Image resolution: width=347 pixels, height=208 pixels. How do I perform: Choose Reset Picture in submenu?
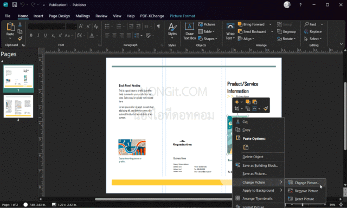(x=305, y=199)
